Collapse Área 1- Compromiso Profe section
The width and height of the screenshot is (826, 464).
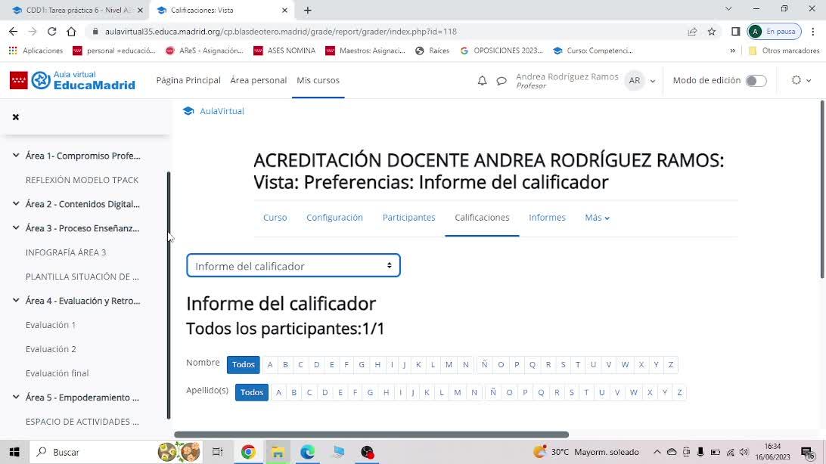click(x=16, y=155)
